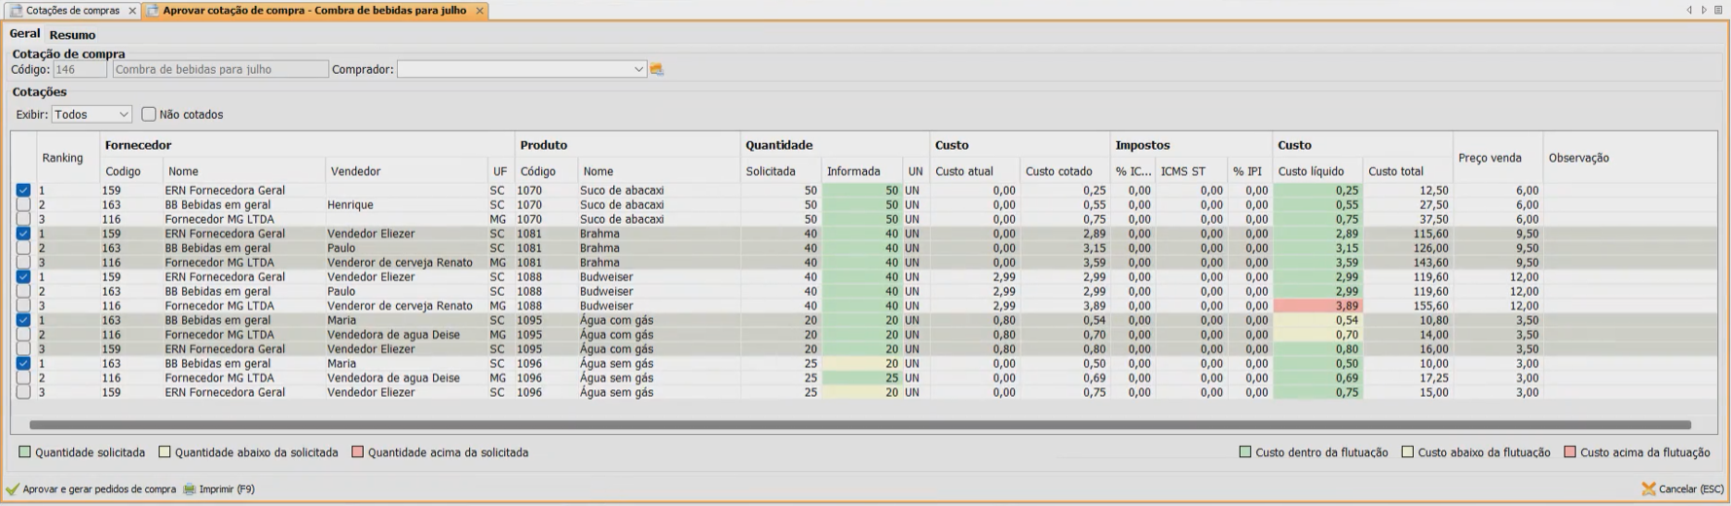The image size is (1731, 506).
Task: Click the buyer lookup icon beside Comprador
Action: point(657,69)
